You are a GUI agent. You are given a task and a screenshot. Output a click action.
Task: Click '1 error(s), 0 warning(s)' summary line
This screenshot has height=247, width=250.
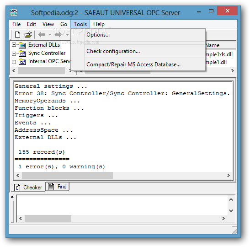pos(62,166)
